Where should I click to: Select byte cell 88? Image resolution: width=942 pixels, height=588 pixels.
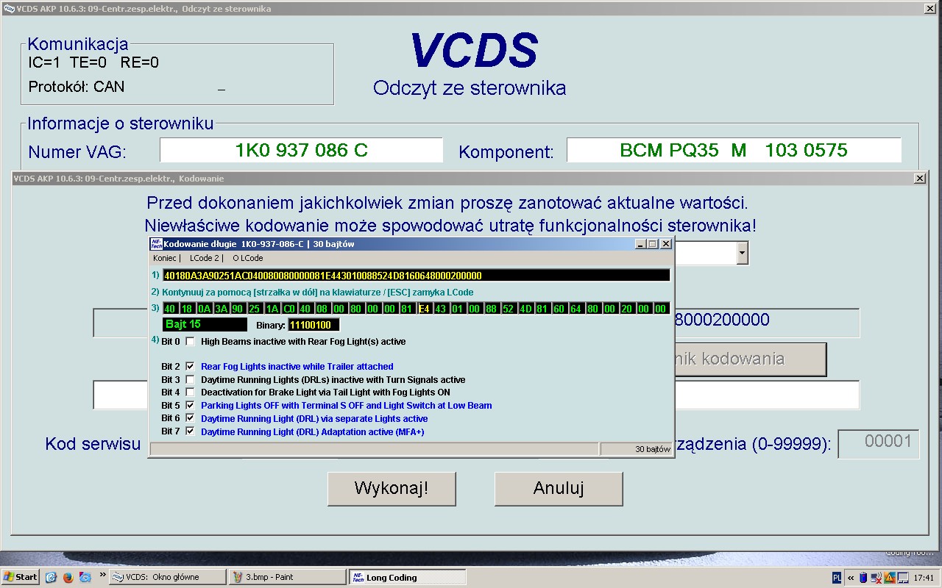[x=492, y=309]
